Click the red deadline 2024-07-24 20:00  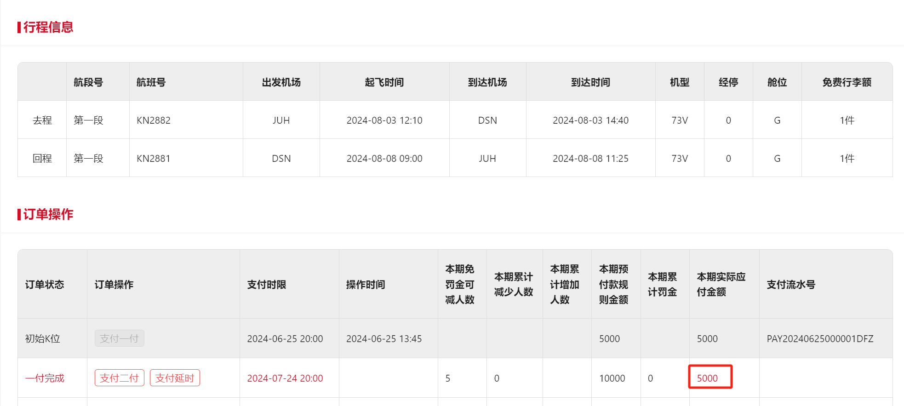(285, 378)
